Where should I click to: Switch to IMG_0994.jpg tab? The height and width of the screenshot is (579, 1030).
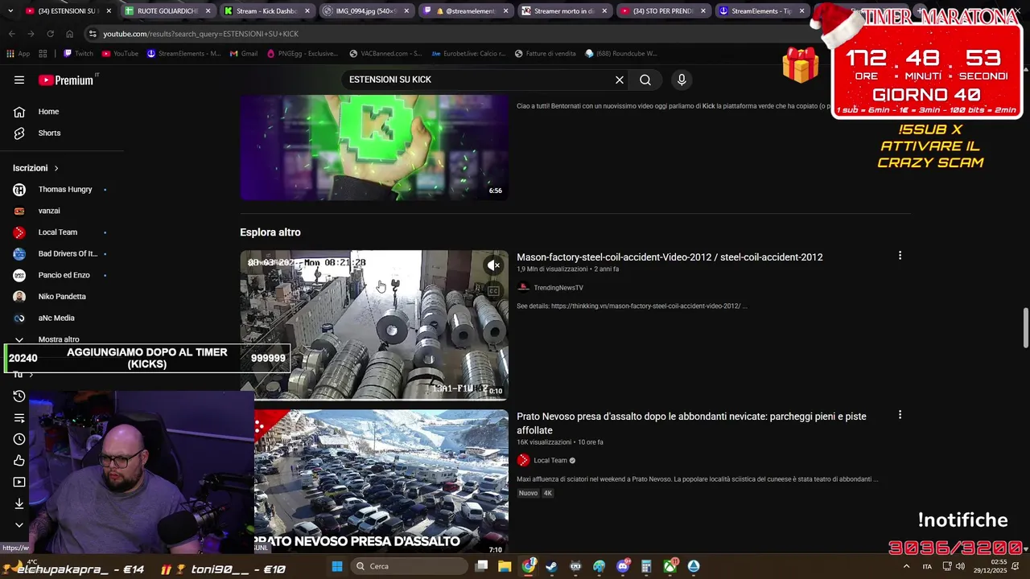coord(365,11)
